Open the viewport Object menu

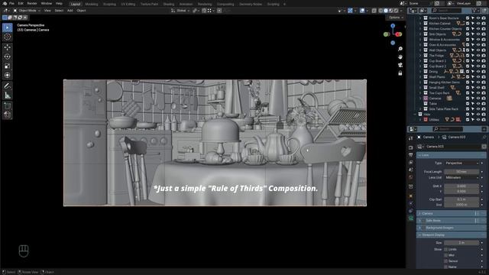81,11
